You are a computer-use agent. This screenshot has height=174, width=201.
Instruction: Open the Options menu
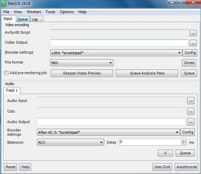click(x=67, y=12)
